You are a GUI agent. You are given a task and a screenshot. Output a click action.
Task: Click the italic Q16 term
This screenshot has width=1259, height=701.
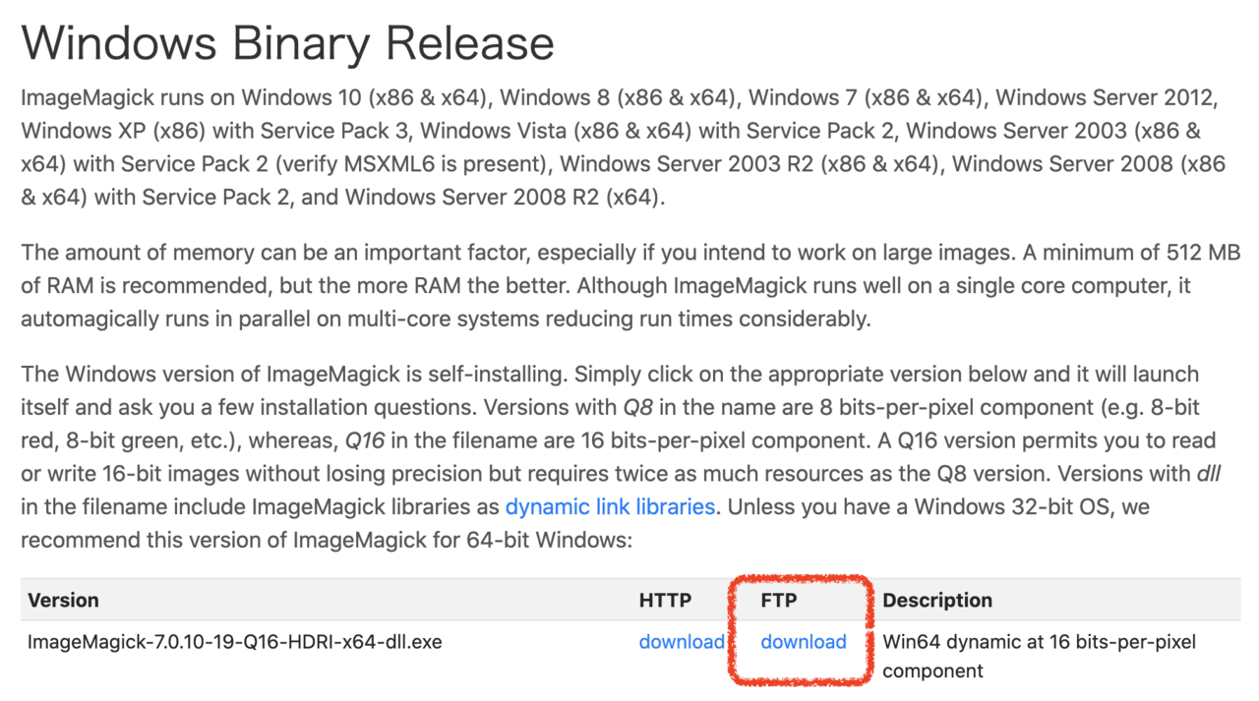[365, 440]
